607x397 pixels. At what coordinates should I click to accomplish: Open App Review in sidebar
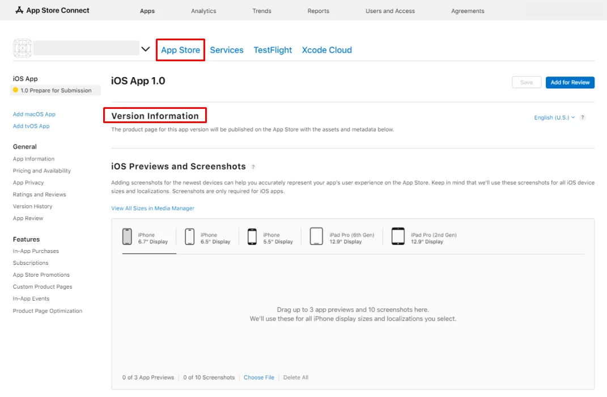[x=28, y=218]
